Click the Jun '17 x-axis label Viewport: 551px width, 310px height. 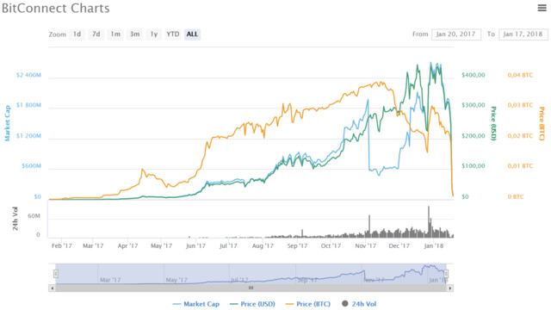coord(195,245)
